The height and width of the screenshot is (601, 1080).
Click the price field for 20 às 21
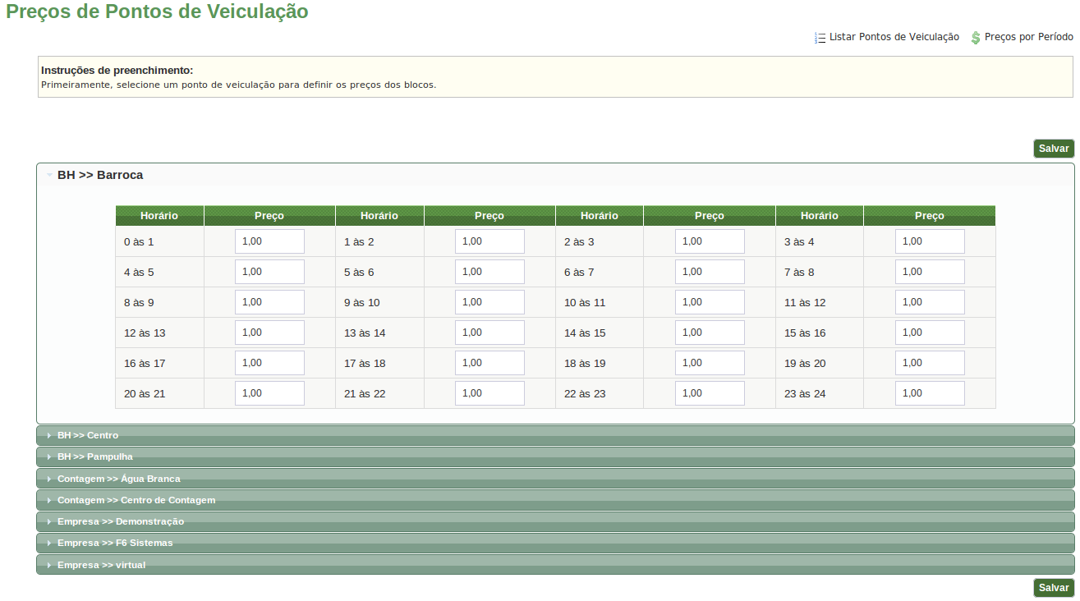(x=269, y=393)
